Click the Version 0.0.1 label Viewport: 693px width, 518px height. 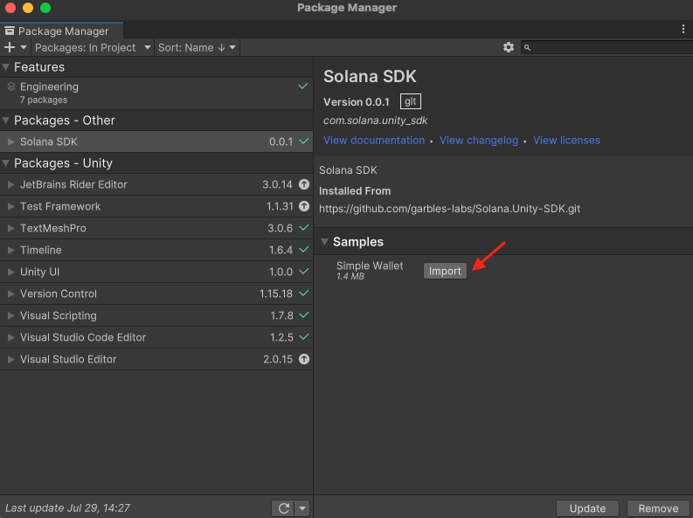[x=357, y=102]
